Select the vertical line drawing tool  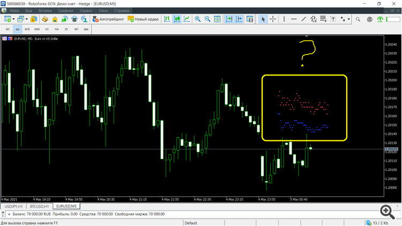pos(284,19)
